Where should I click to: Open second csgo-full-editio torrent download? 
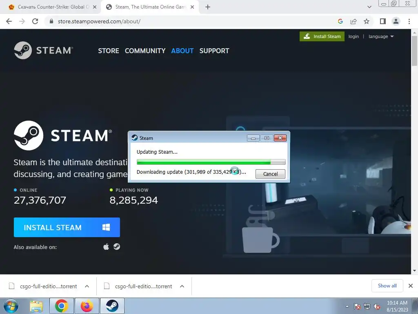point(138,286)
